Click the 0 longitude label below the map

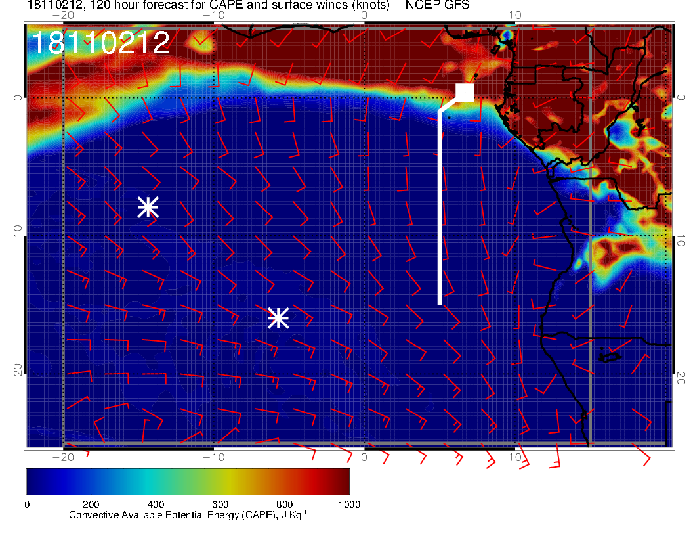tap(364, 457)
